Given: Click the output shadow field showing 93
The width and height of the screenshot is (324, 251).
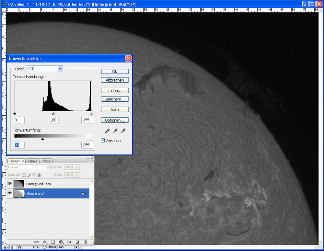Looking at the screenshot, I should point(19,145).
